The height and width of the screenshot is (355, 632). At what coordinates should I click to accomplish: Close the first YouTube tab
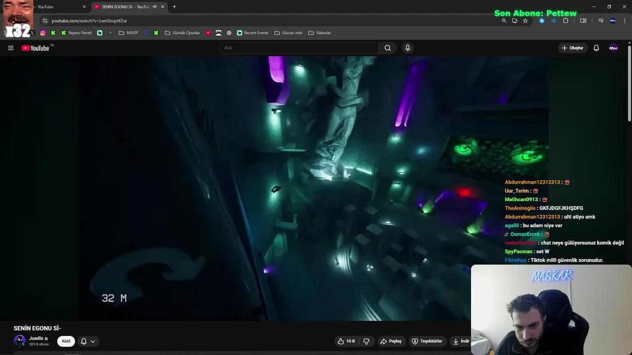(84, 7)
